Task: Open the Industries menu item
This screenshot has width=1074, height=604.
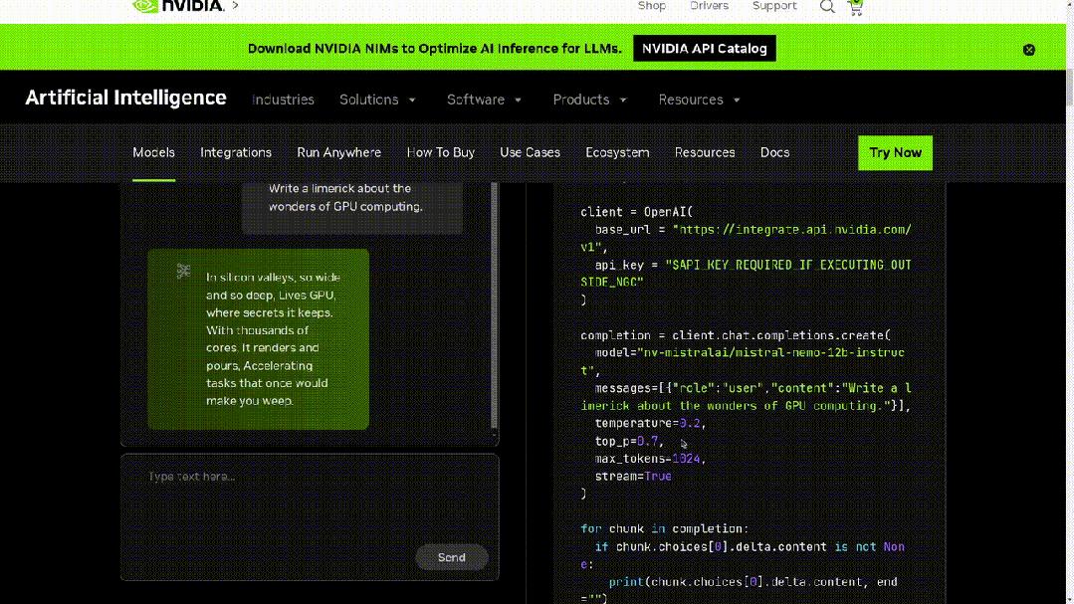Action: point(283,100)
